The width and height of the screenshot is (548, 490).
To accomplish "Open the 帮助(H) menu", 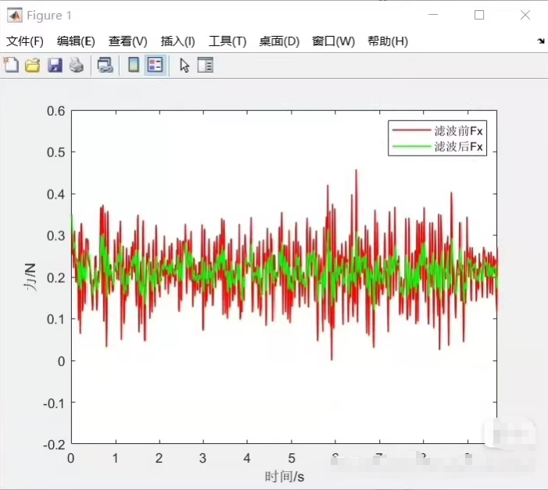I will point(388,41).
